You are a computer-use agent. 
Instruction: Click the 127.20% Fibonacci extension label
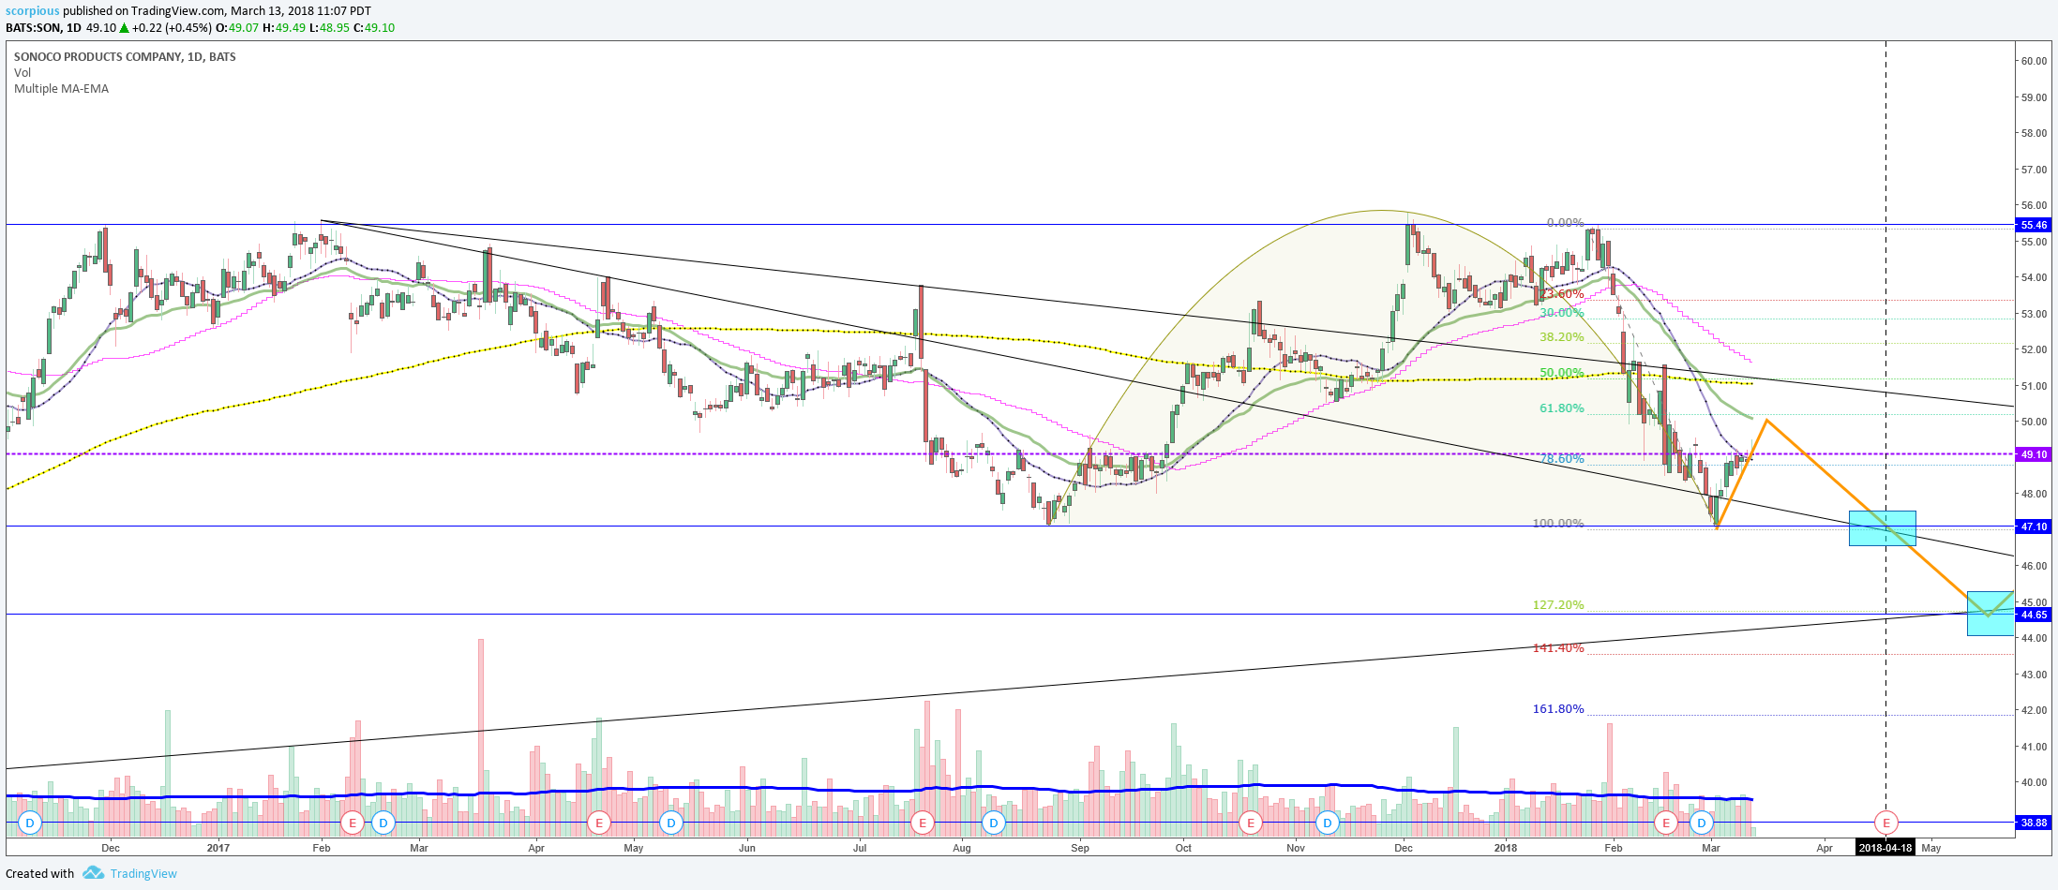1558,605
